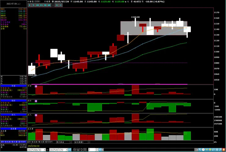Screen dimensions: 226x152
Task: Switch chart to the 1-minute timeframe
Action: coord(29,5)
